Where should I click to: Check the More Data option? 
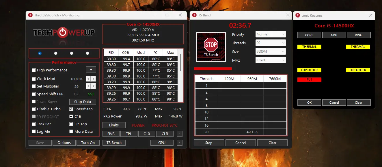[71, 131]
